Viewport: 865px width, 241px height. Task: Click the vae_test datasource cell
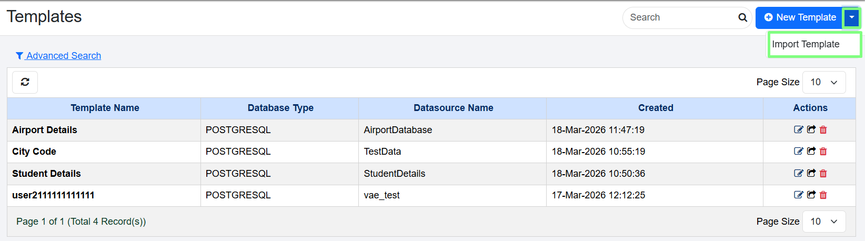pyautogui.click(x=381, y=195)
